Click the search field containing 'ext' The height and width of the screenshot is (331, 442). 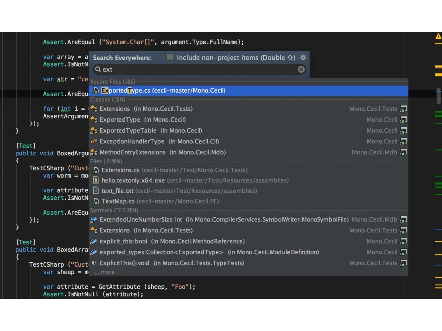pyautogui.click(x=199, y=70)
